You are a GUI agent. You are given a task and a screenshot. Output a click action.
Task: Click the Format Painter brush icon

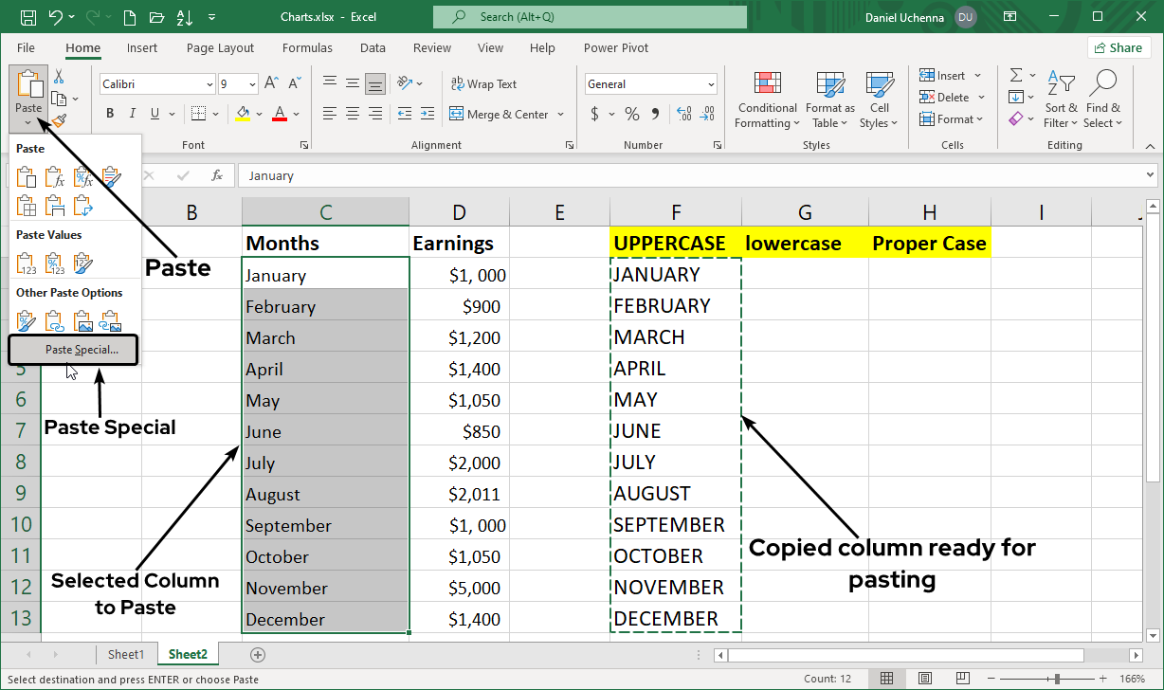coord(59,120)
